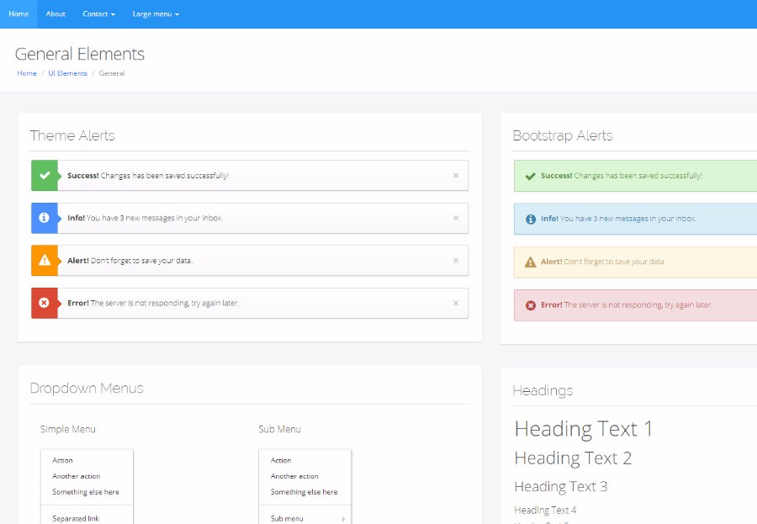757x524 pixels.
Task: Expand the Large menu dropdown
Action: (156, 14)
